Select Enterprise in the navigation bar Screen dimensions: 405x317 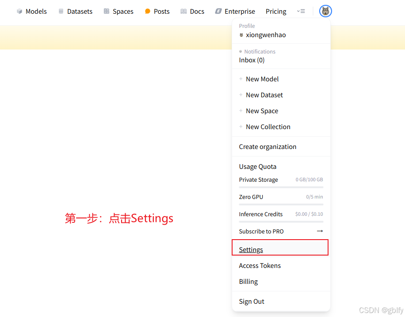click(240, 11)
